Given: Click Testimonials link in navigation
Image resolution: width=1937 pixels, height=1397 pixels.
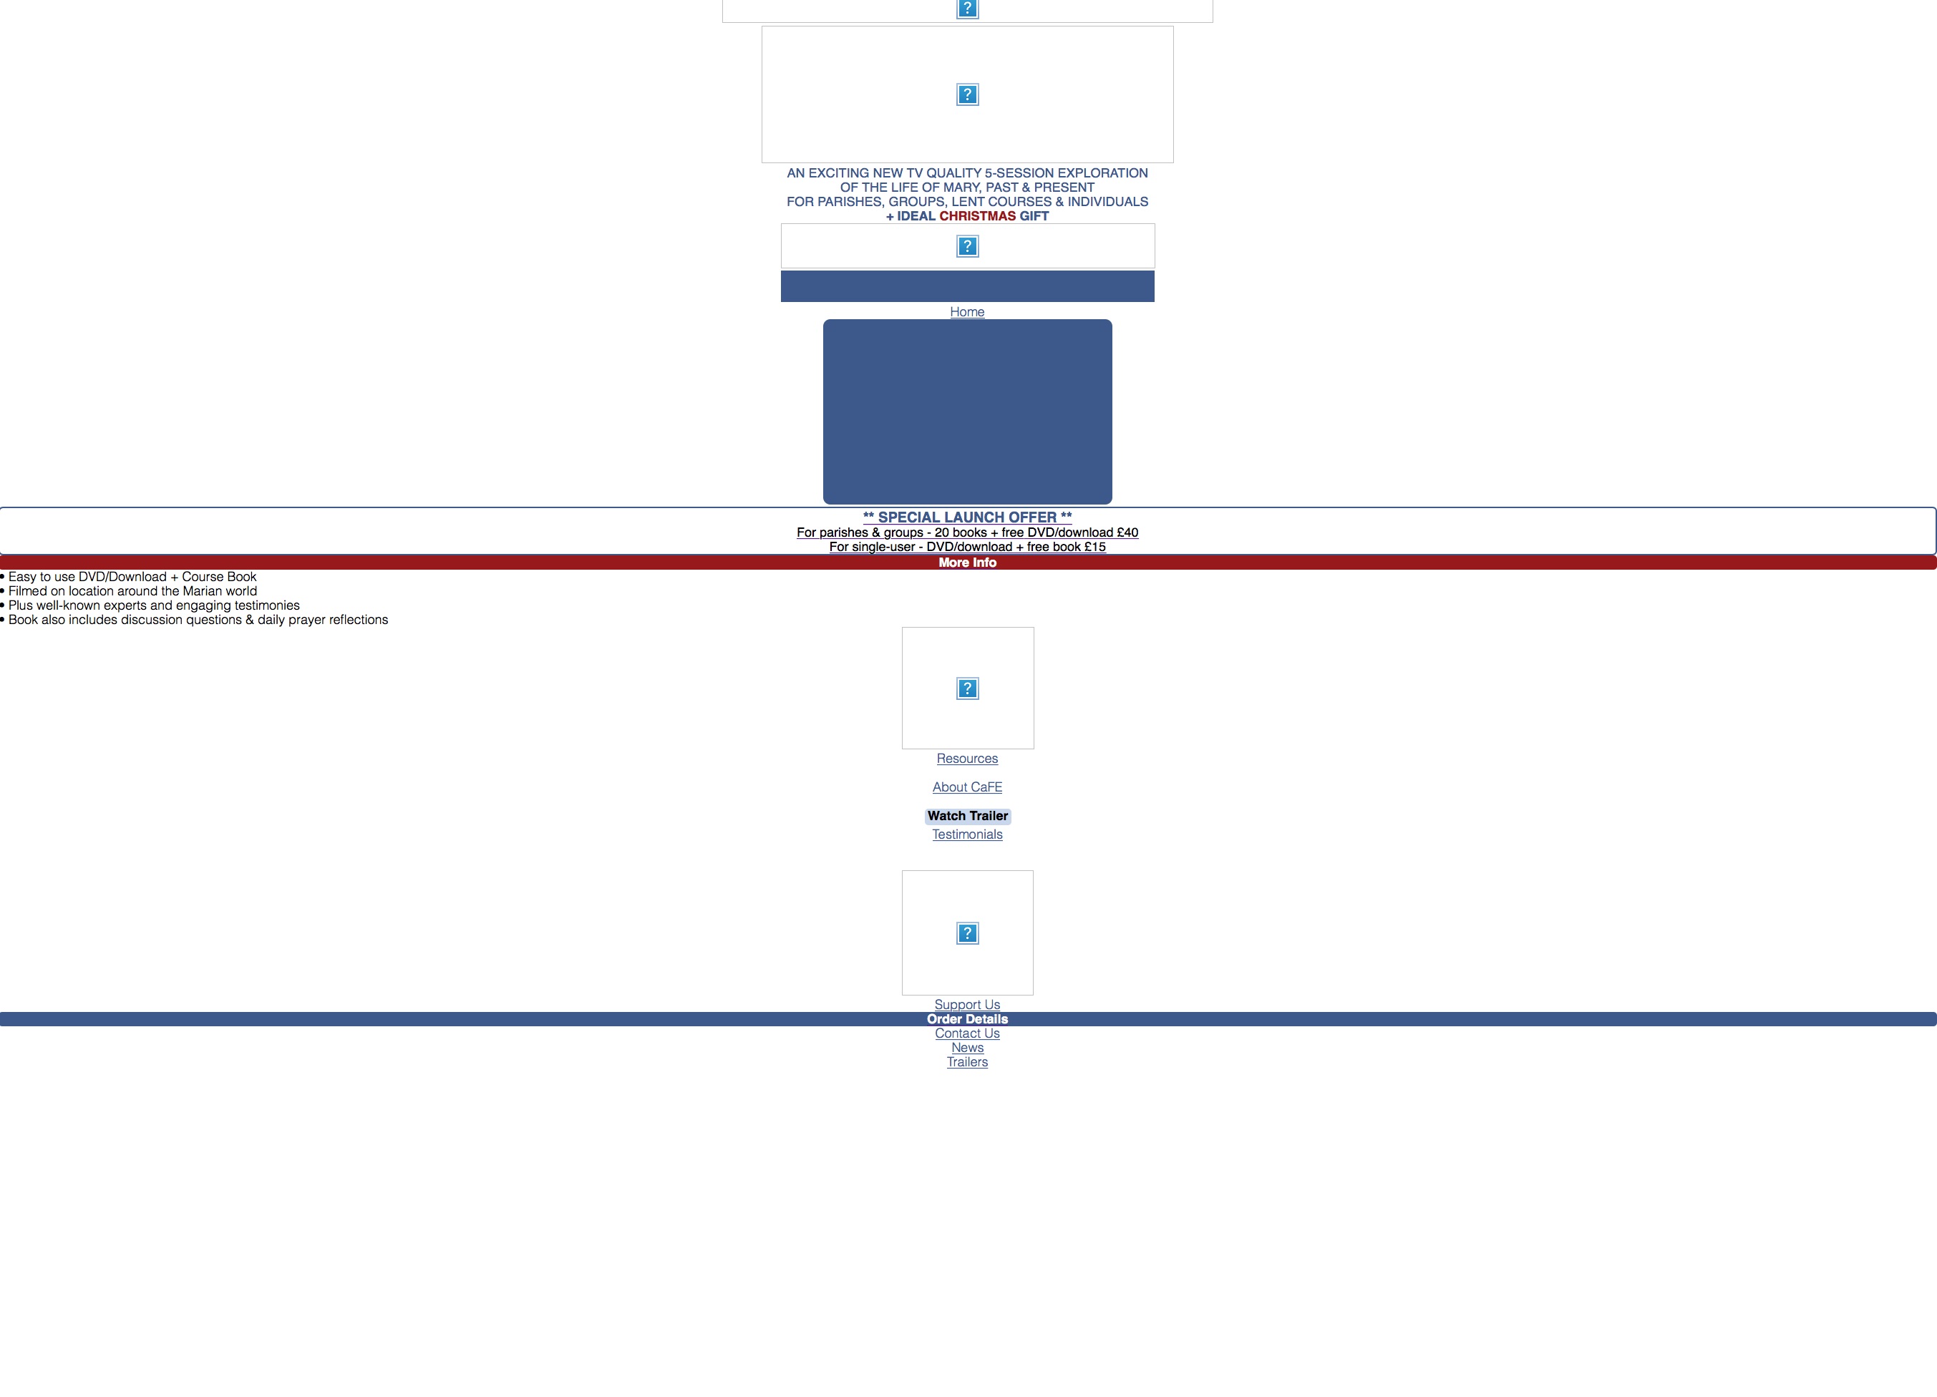Looking at the screenshot, I should (967, 834).
